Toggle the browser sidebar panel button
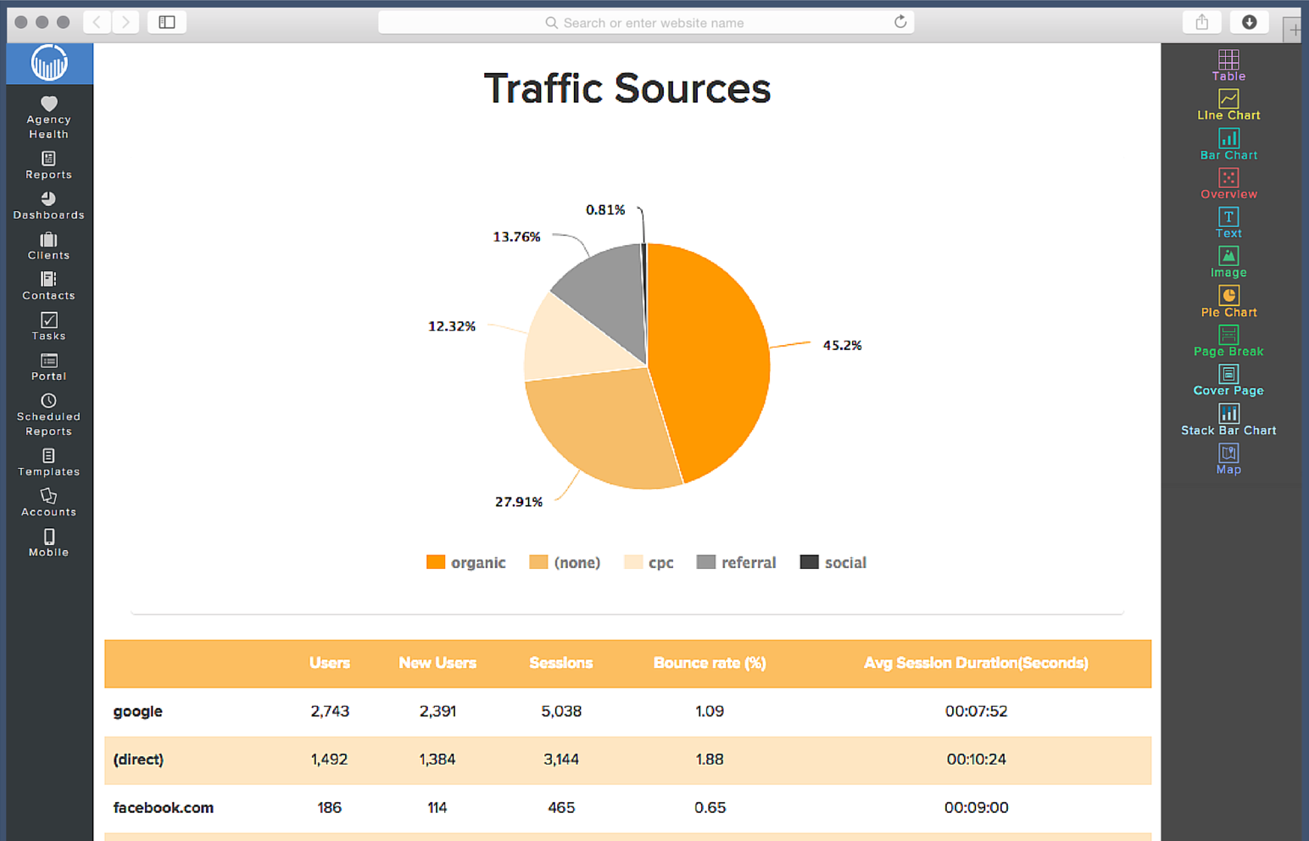Viewport: 1309px width, 841px height. [167, 22]
